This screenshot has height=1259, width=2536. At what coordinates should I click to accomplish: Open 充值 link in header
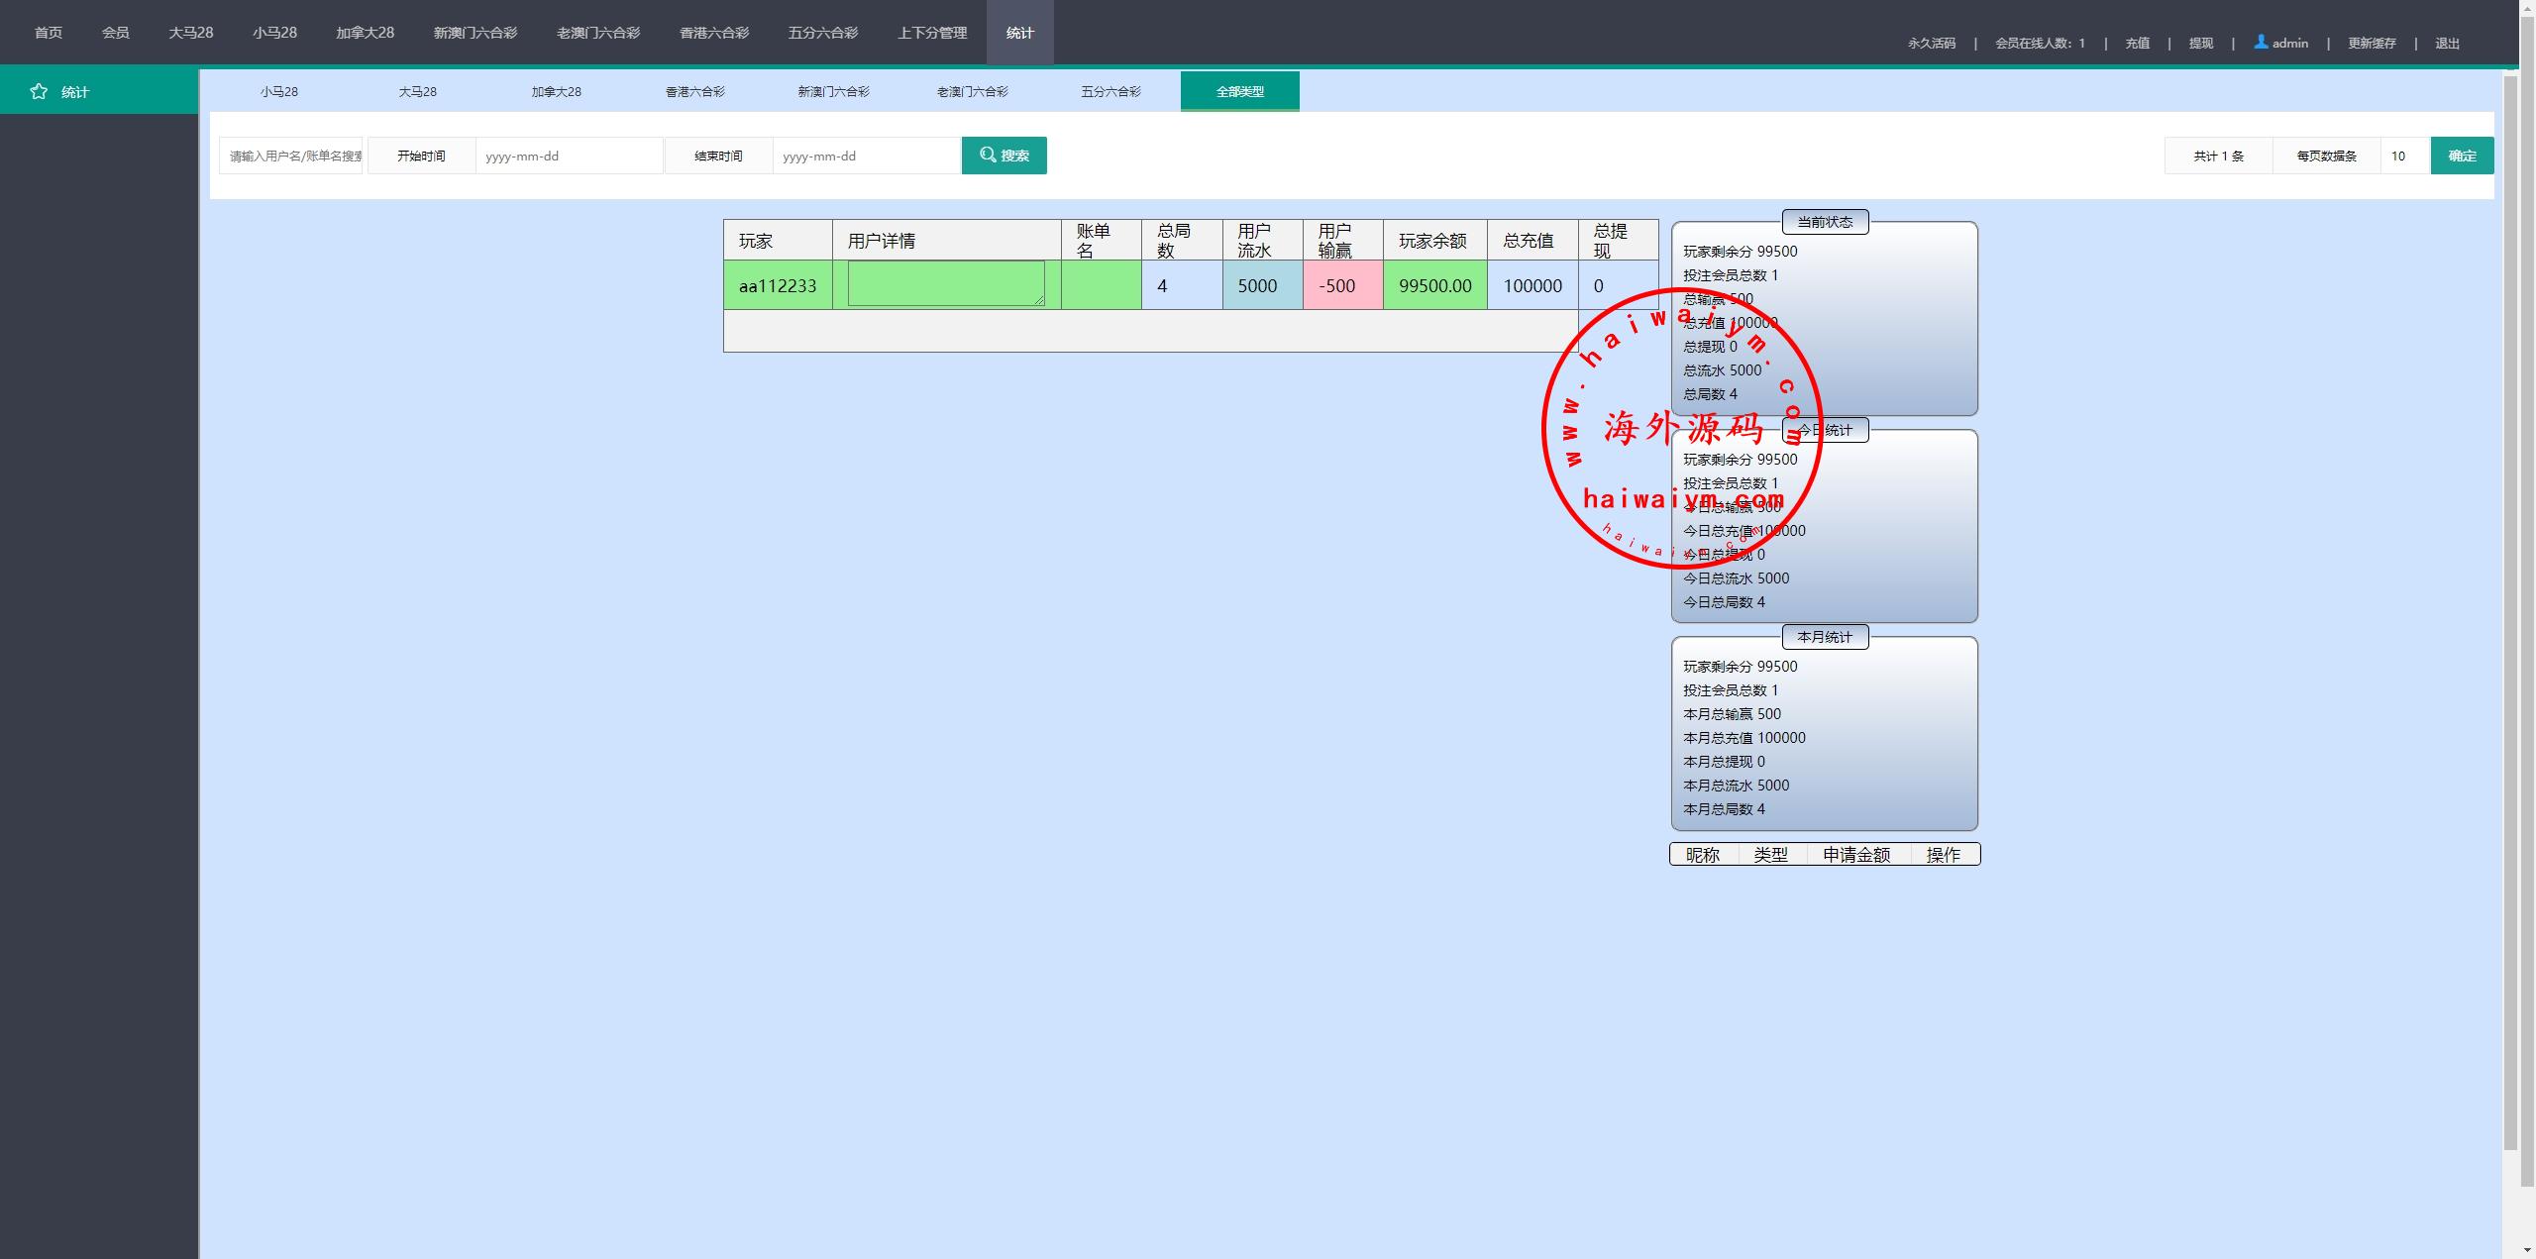coord(2137,43)
